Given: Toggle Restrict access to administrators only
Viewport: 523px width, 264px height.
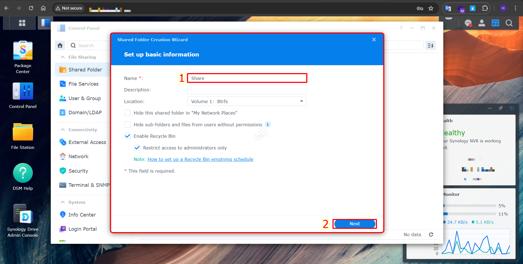Looking at the screenshot, I should (x=137, y=148).
